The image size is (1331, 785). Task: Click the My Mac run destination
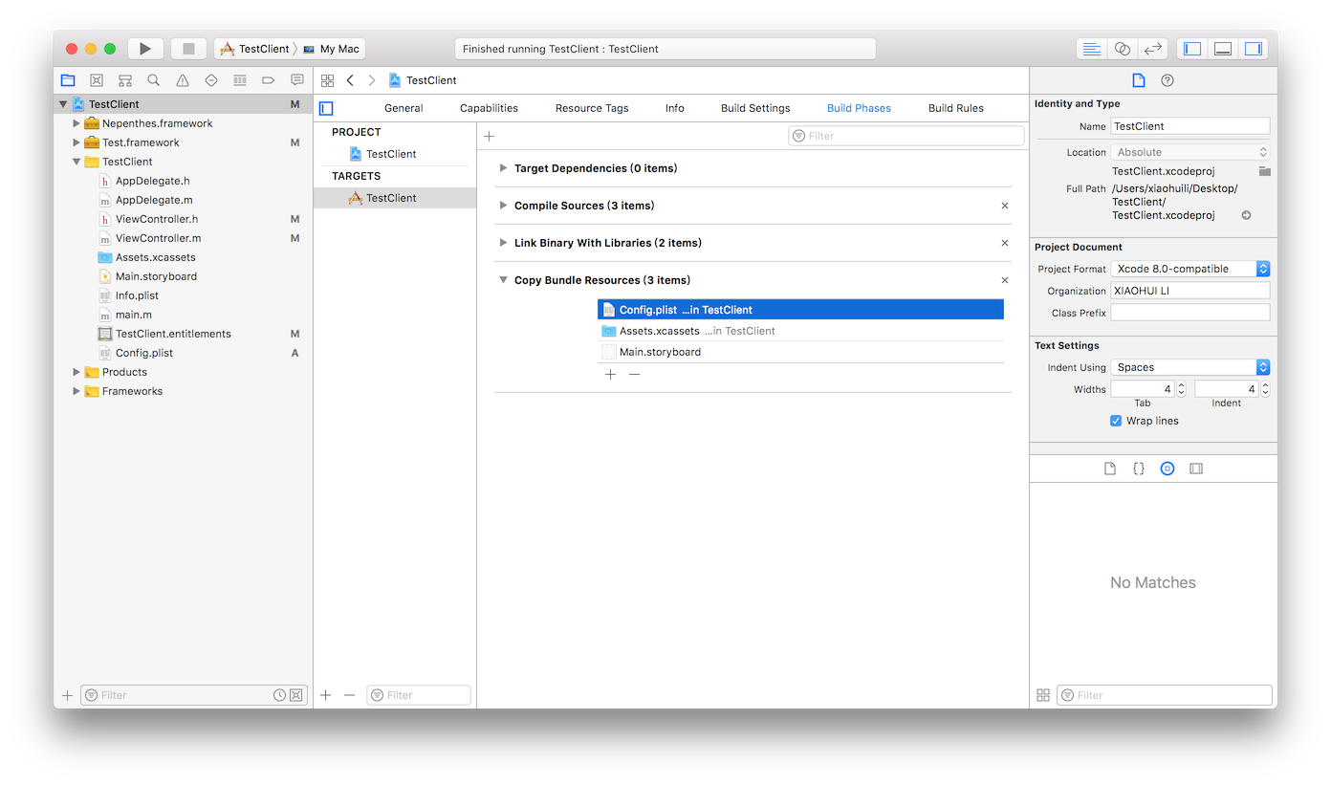pyautogui.click(x=332, y=49)
